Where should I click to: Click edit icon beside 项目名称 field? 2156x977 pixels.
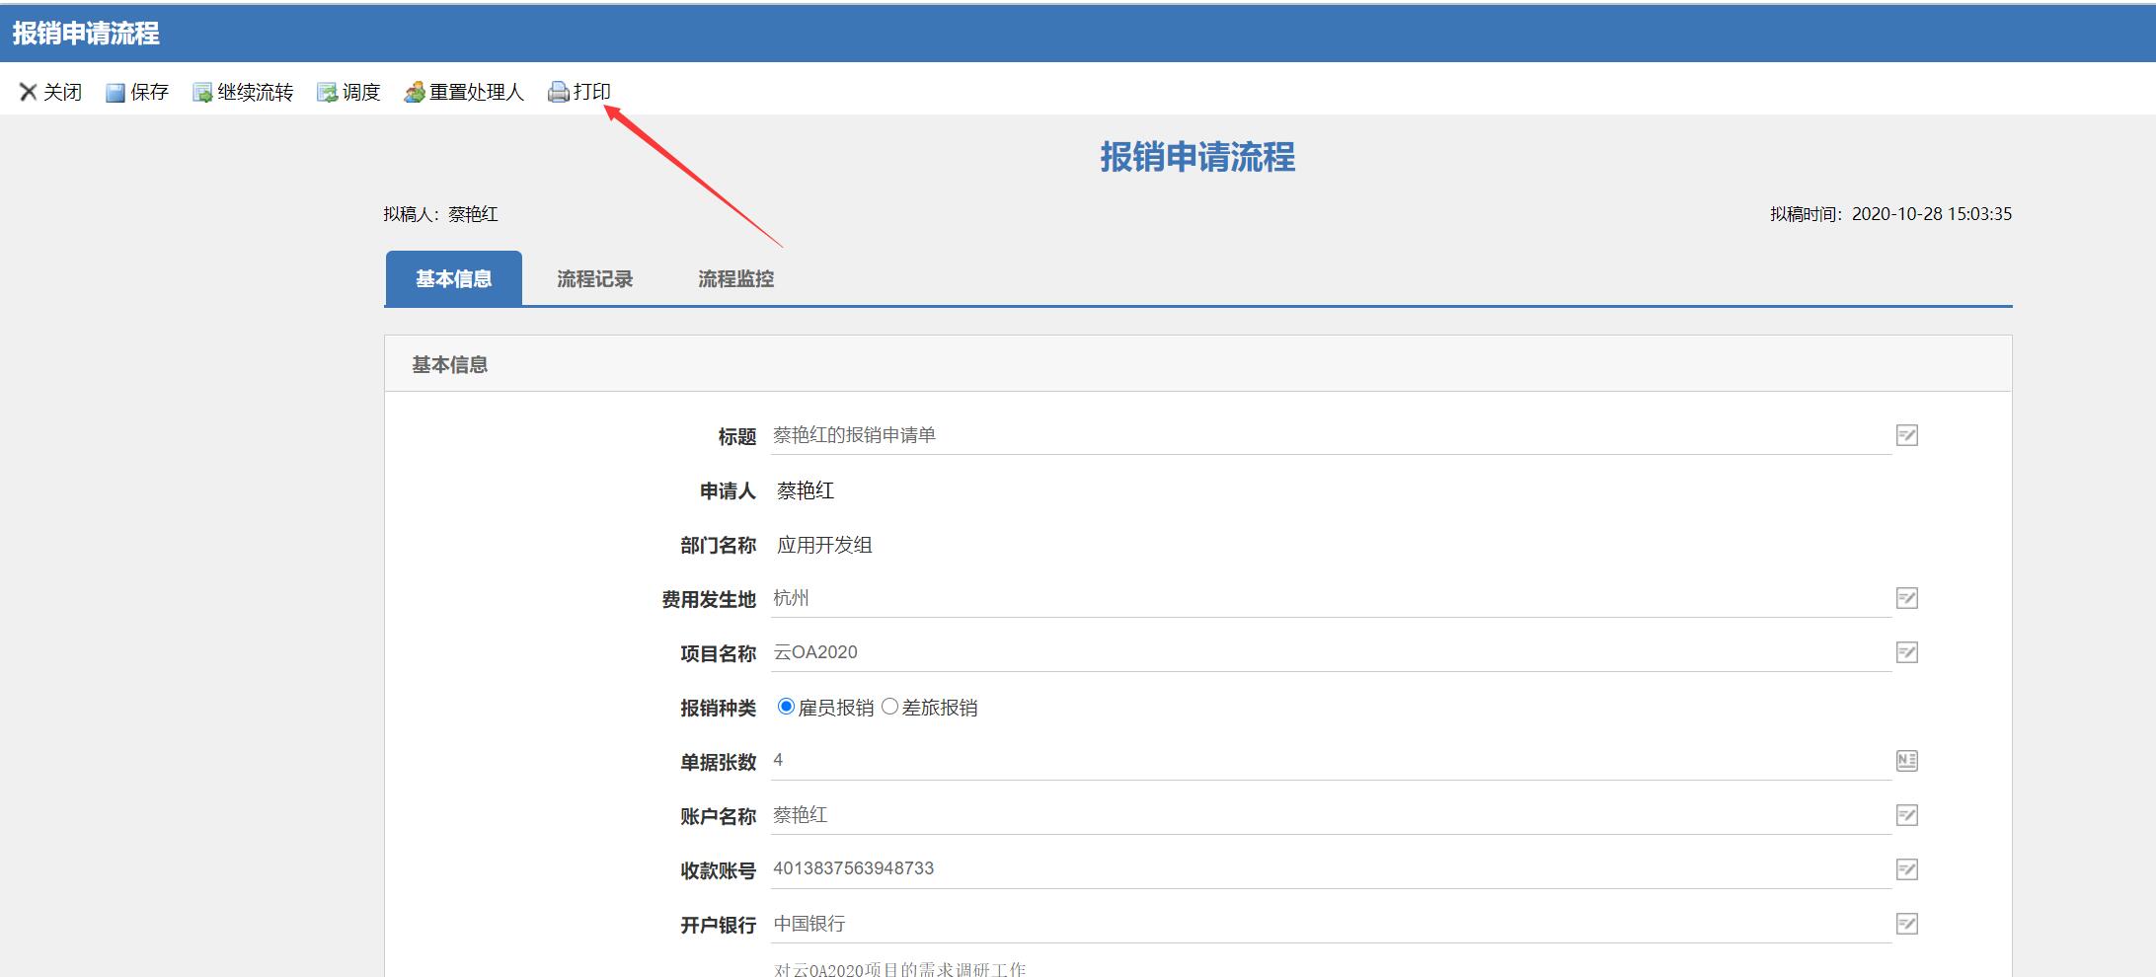[x=1906, y=652]
